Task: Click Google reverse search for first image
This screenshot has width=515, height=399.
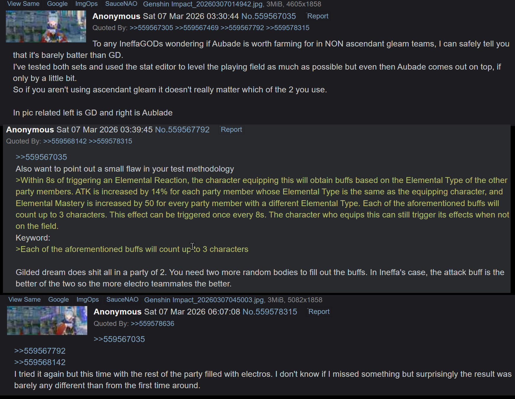Action: 57,4
